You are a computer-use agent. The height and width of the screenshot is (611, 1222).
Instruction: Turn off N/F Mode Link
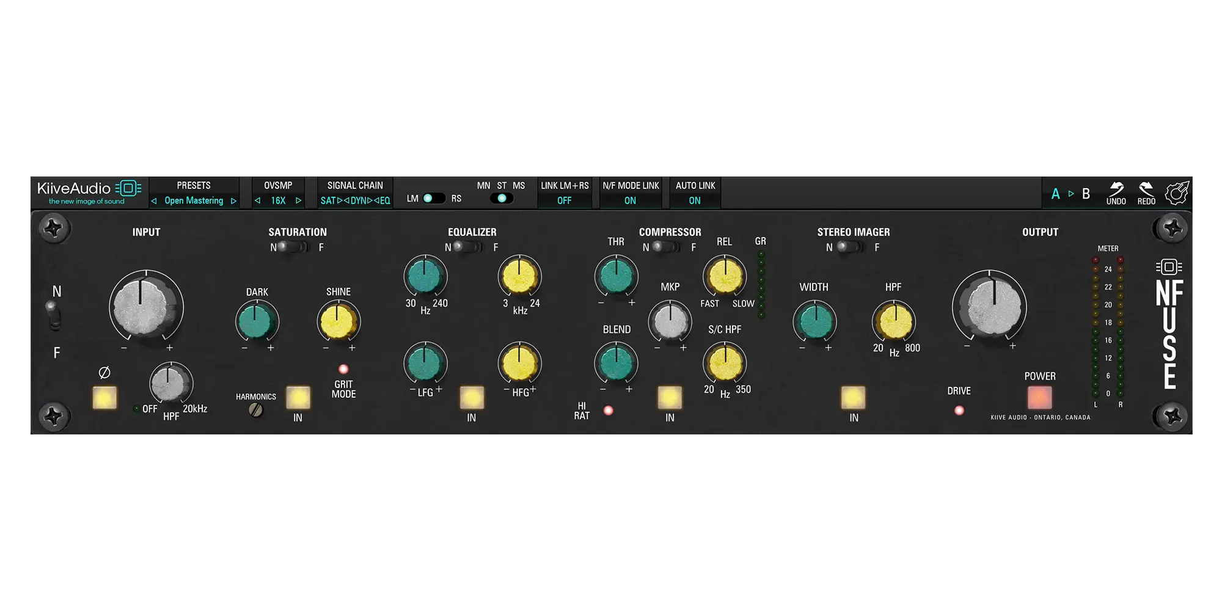tap(630, 201)
